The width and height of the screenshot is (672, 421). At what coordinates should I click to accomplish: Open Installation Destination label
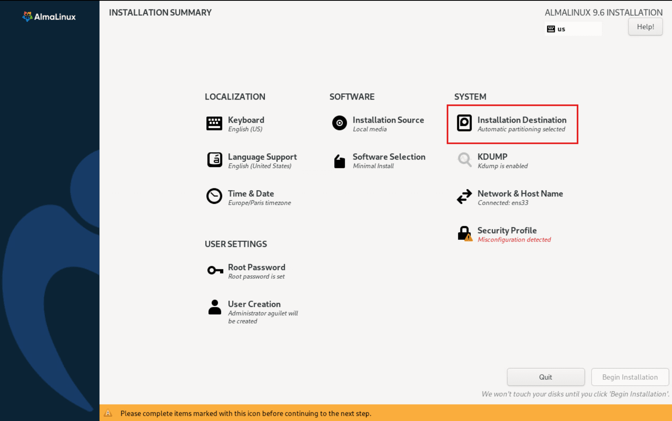point(522,120)
